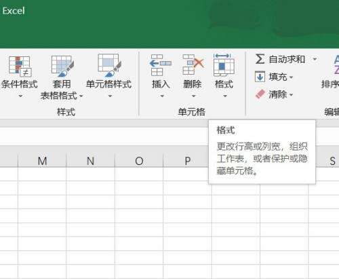339x279 pixels.
Task: Click the Delete (删除) cells icon
Action: 193,65
